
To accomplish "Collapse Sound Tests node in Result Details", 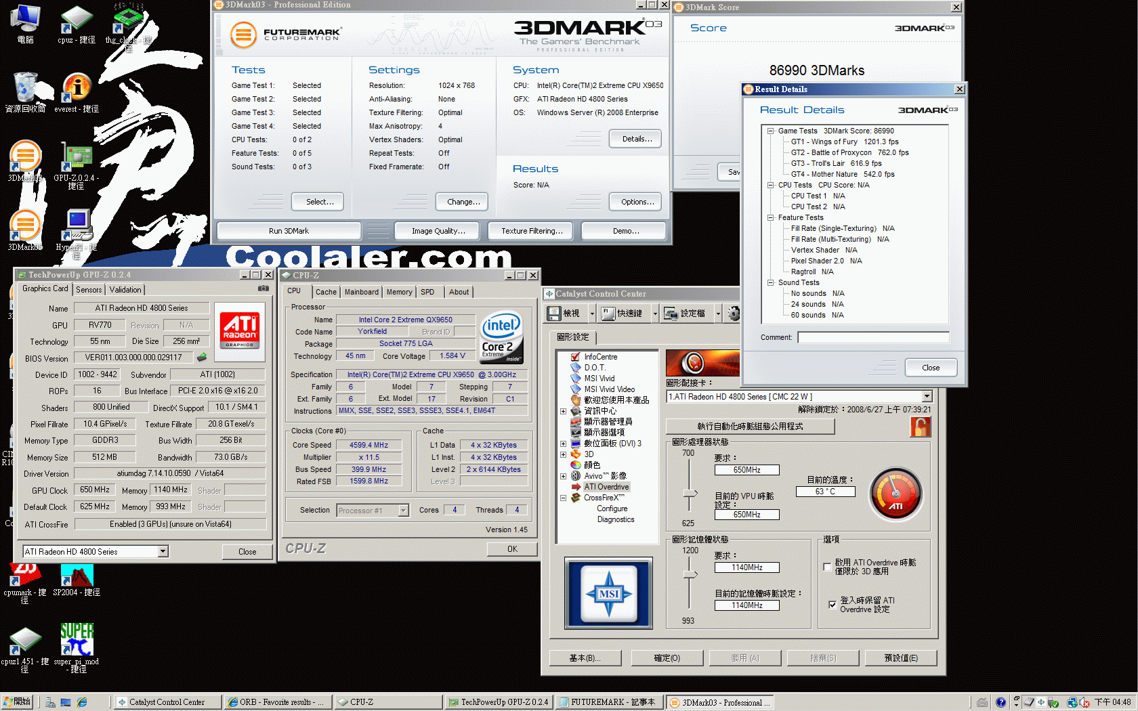I will [770, 282].
